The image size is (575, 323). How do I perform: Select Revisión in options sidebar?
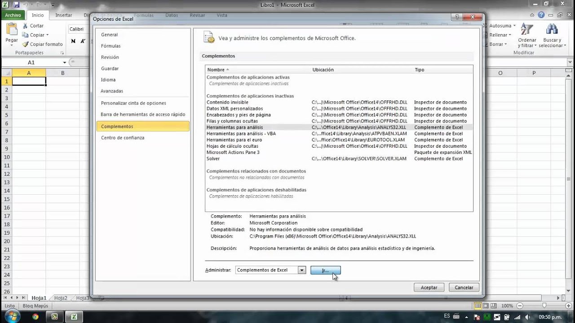[x=143, y=57]
